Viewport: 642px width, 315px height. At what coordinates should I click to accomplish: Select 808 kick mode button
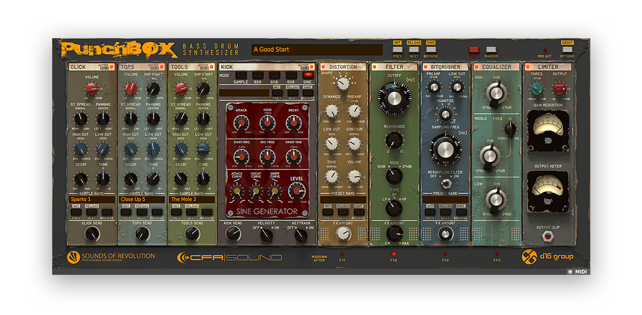coord(274,75)
